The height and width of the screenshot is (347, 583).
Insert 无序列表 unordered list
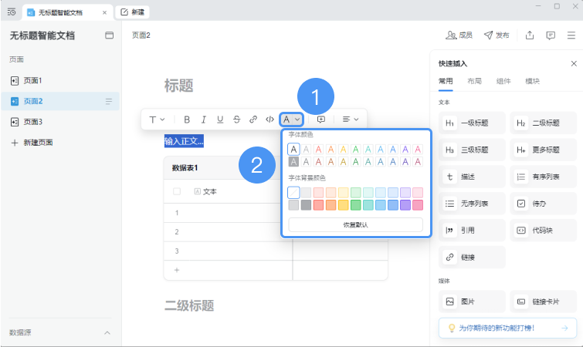pyautogui.click(x=472, y=204)
